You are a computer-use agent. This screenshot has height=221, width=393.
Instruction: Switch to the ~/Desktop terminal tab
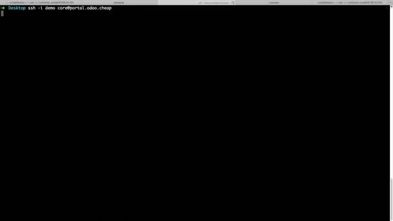coord(119,2)
